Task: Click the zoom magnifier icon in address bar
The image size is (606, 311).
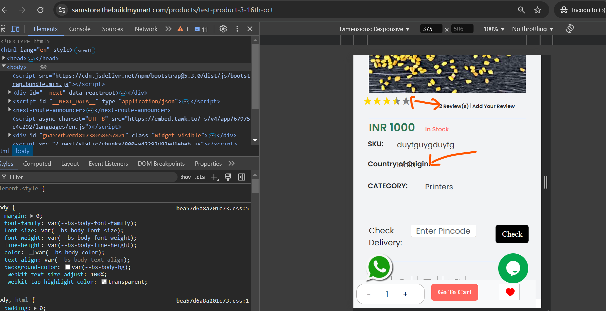Action: (x=521, y=10)
